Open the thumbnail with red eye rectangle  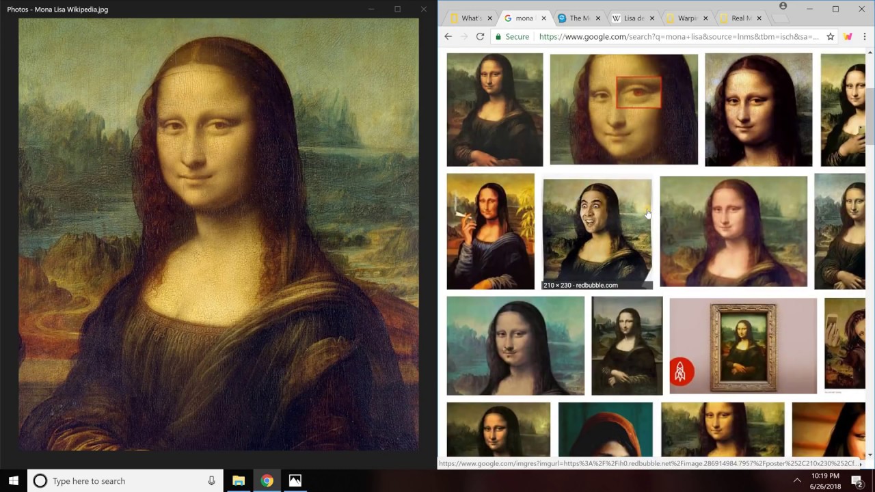tap(624, 109)
